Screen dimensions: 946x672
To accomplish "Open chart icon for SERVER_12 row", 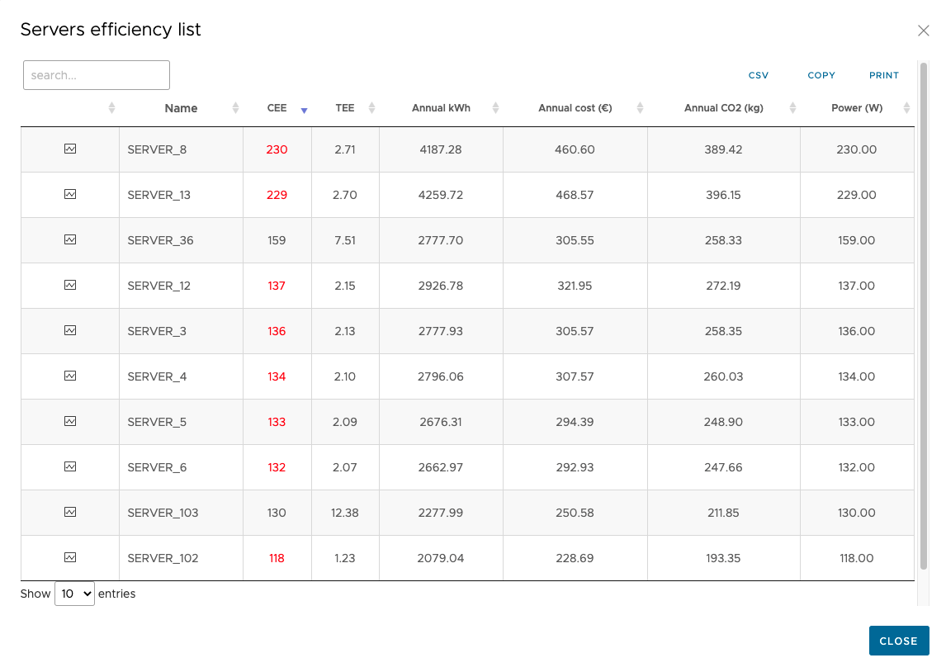I will [70, 285].
